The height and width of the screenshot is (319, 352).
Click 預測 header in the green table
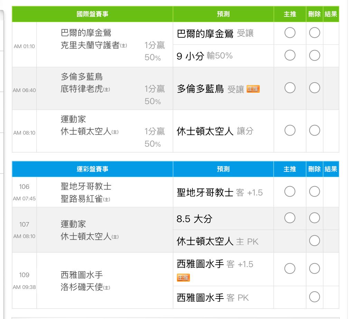tap(223, 14)
